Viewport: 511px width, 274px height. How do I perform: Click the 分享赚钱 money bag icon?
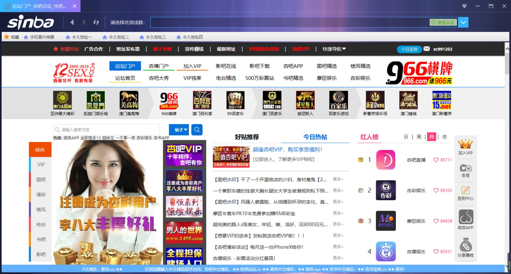465,245
